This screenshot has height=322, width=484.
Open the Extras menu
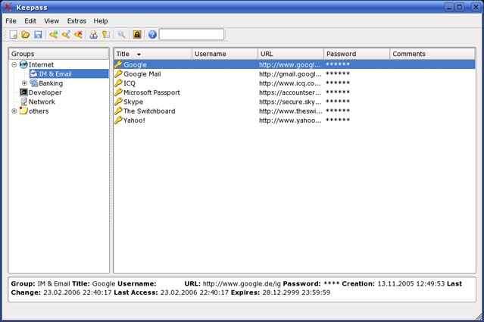pos(77,21)
